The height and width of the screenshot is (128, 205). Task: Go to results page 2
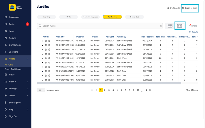pos(105,90)
